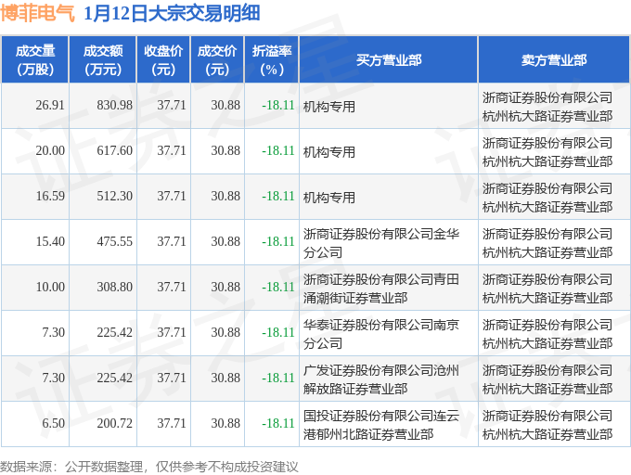Click 机构专用 in the 512.30 row
631x475 pixels.
pyautogui.click(x=329, y=198)
